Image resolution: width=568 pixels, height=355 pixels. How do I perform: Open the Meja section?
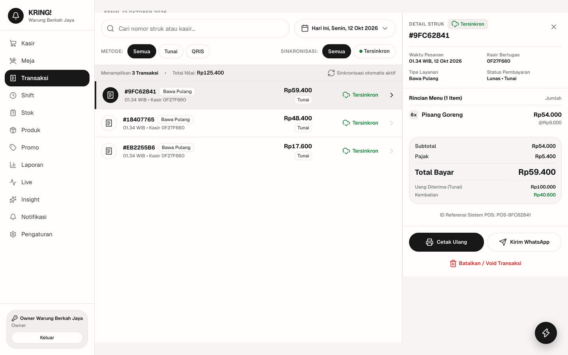point(47,61)
